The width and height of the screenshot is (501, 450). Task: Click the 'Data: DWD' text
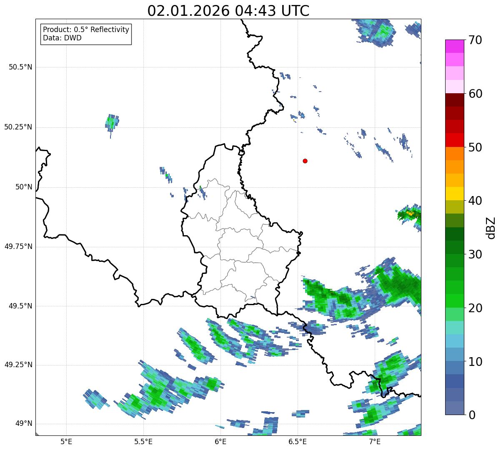pyautogui.click(x=62, y=38)
